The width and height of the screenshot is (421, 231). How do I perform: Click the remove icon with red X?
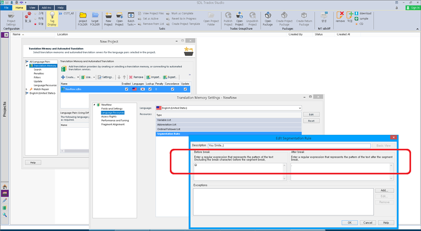[340, 15]
